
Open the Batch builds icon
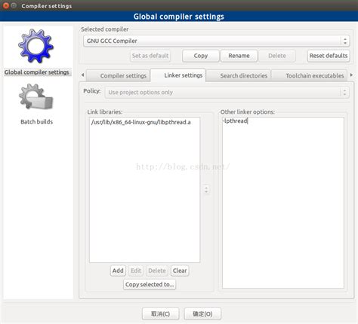pos(35,97)
